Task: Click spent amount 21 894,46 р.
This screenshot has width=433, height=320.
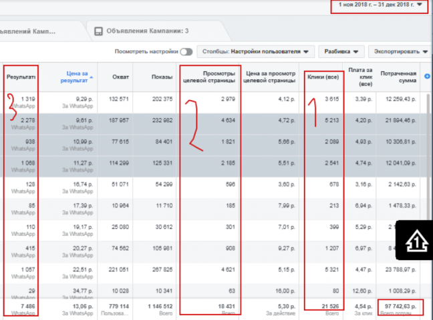Action: click(401, 121)
